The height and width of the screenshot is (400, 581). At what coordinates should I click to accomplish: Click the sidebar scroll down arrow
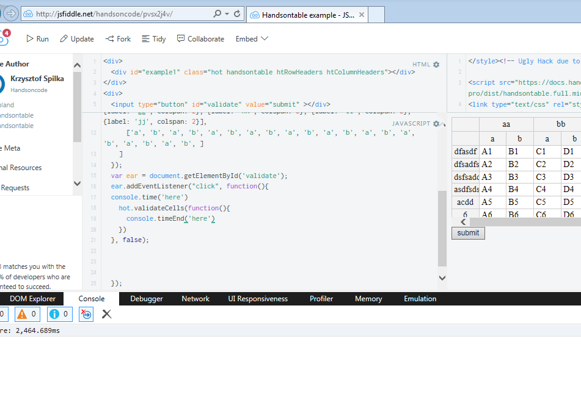click(77, 184)
